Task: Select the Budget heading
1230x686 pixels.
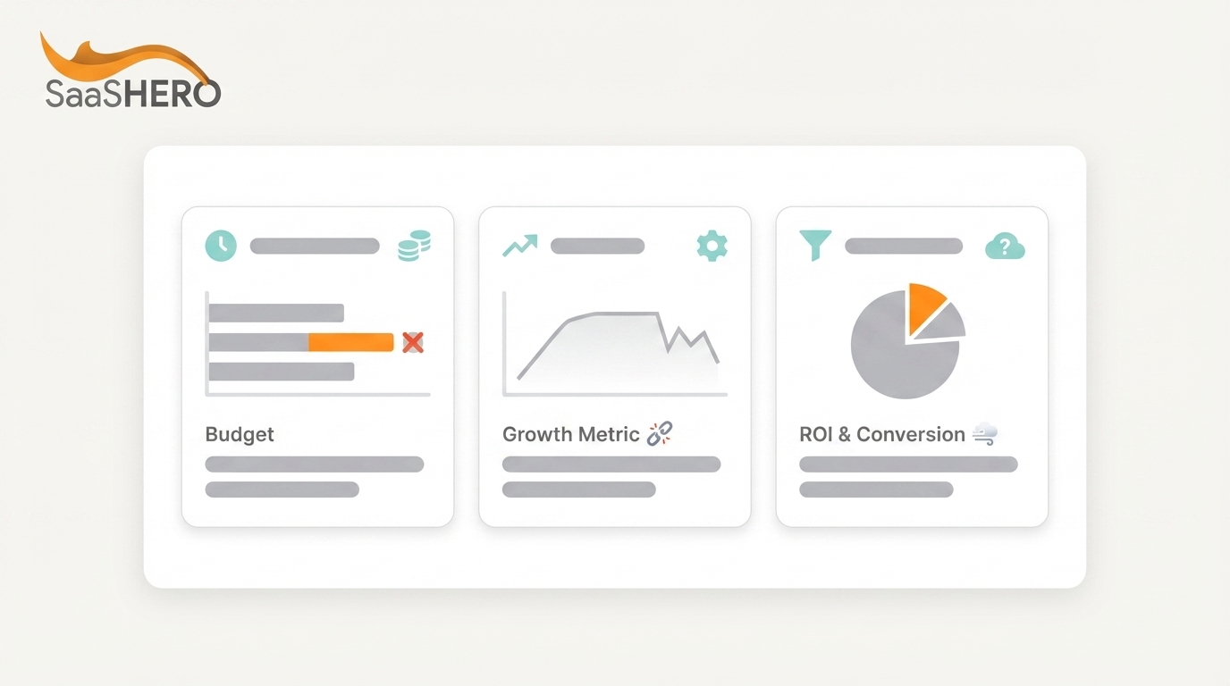Action: [240, 435]
